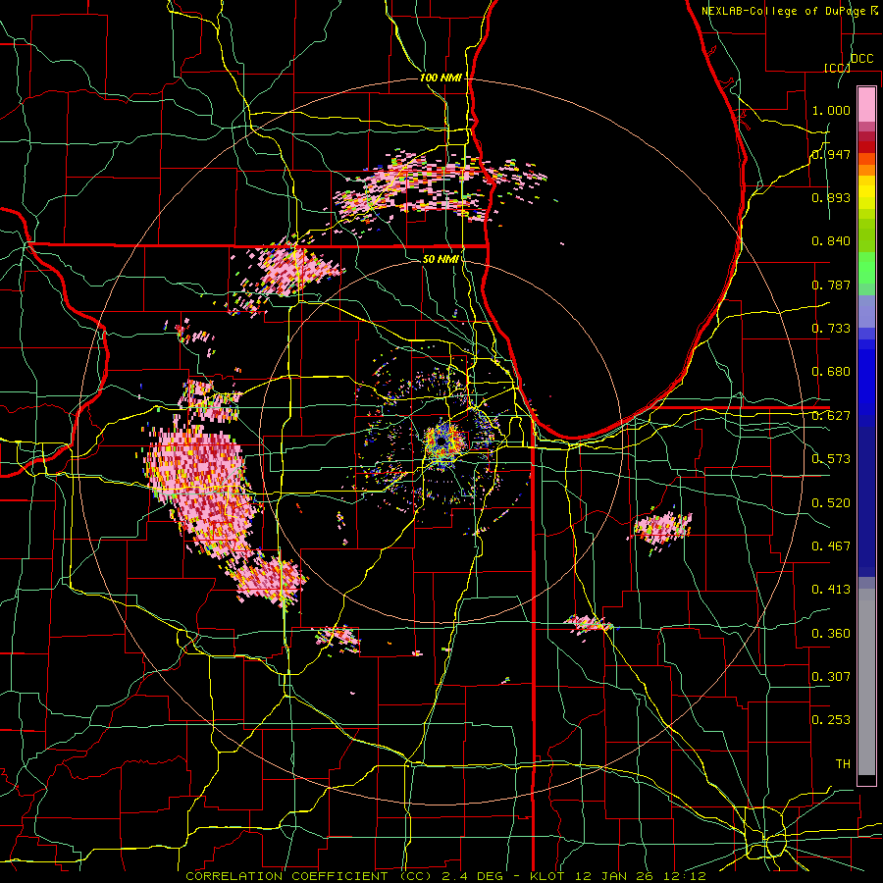
Task: Click the 0.520 scale value
Action: click(831, 503)
